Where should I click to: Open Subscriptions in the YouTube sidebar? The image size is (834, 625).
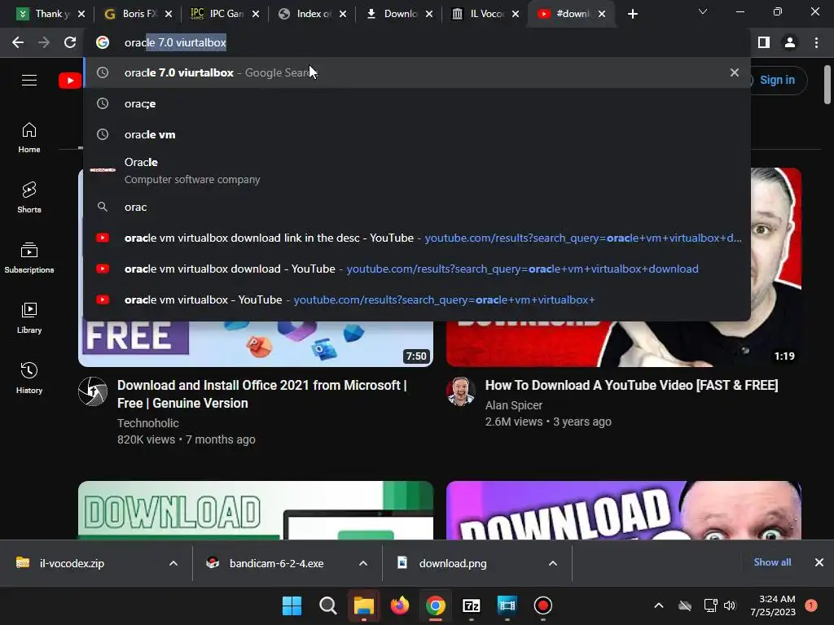click(29, 258)
